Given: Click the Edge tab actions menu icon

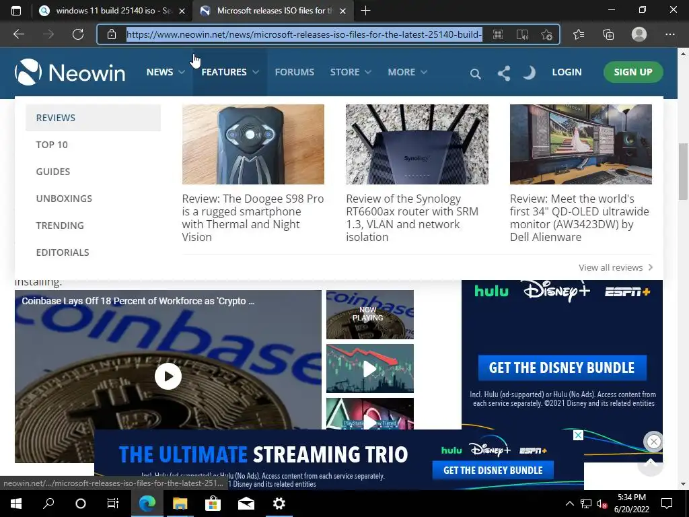Looking at the screenshot, I should [x=16, y=11].
